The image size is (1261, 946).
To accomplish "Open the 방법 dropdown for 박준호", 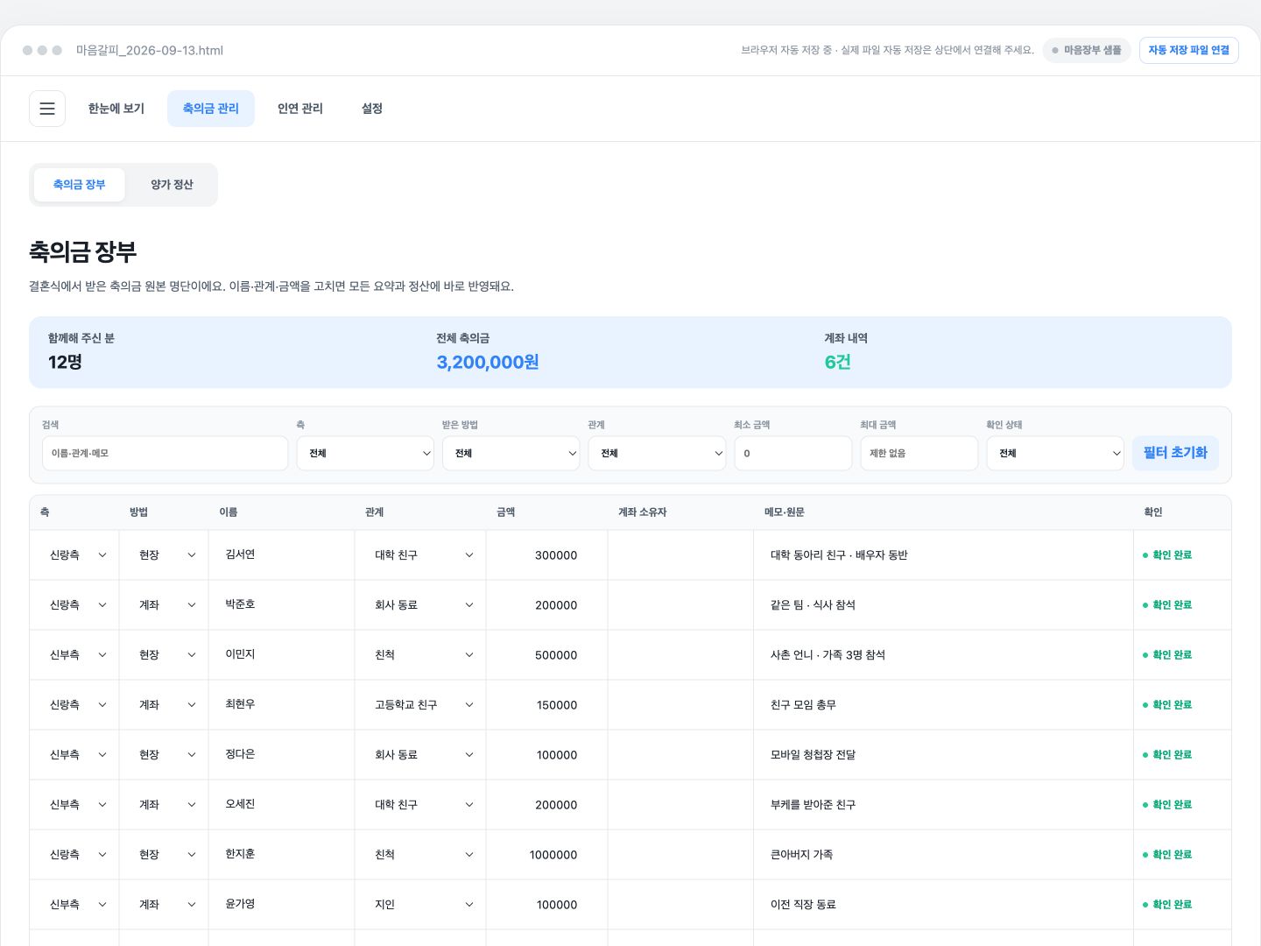I will click(166, 605).
